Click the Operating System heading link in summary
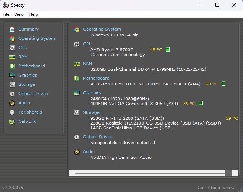Image resolution: width=243 pixels, height=192 pixels. (x=102, y=29)
